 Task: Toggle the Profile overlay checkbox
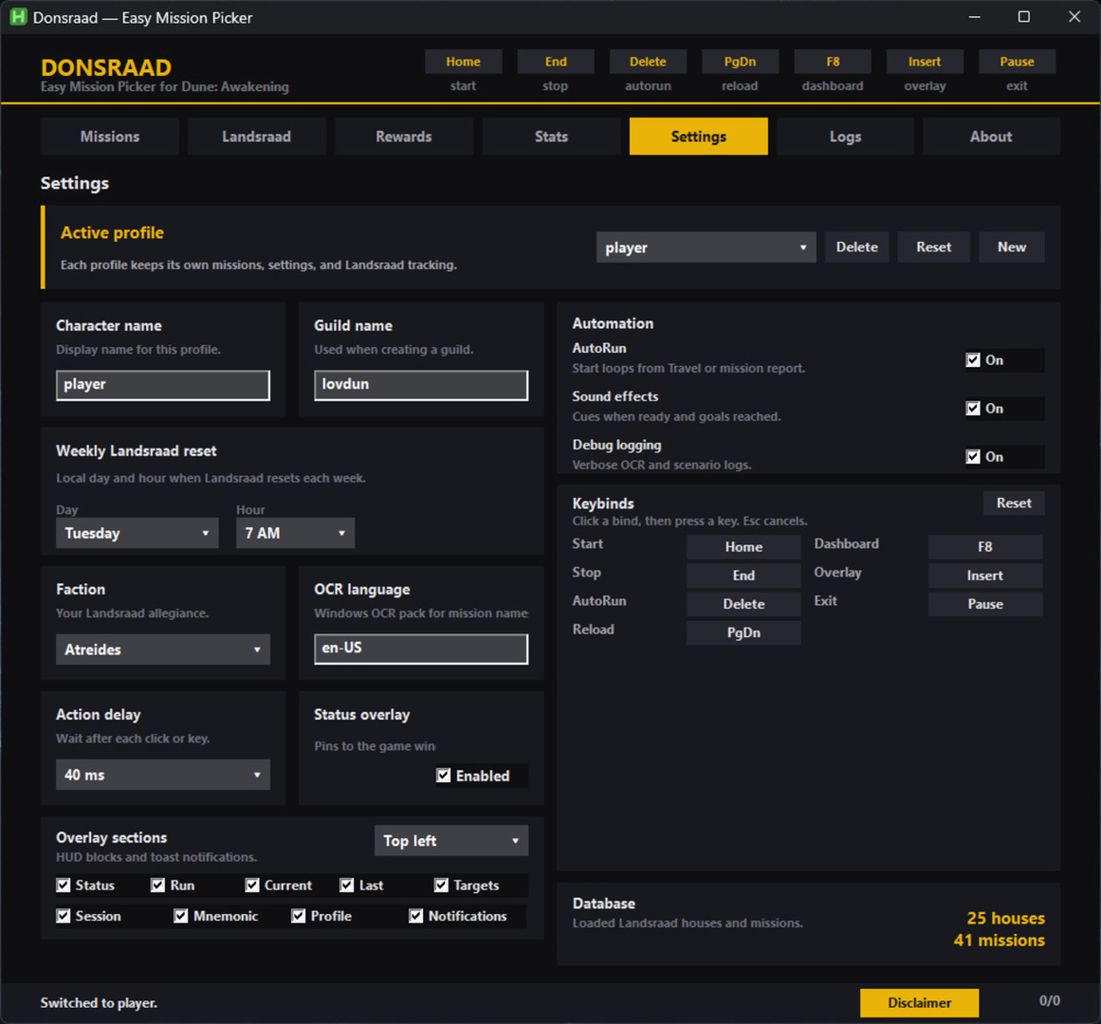299,916
